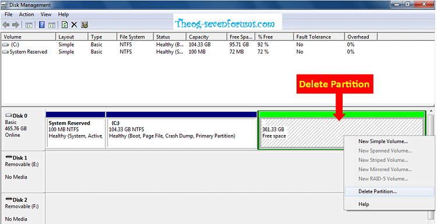Sort by the Fault Tolerance column header
Screen dimensions: 437x224
pos(319,37)
